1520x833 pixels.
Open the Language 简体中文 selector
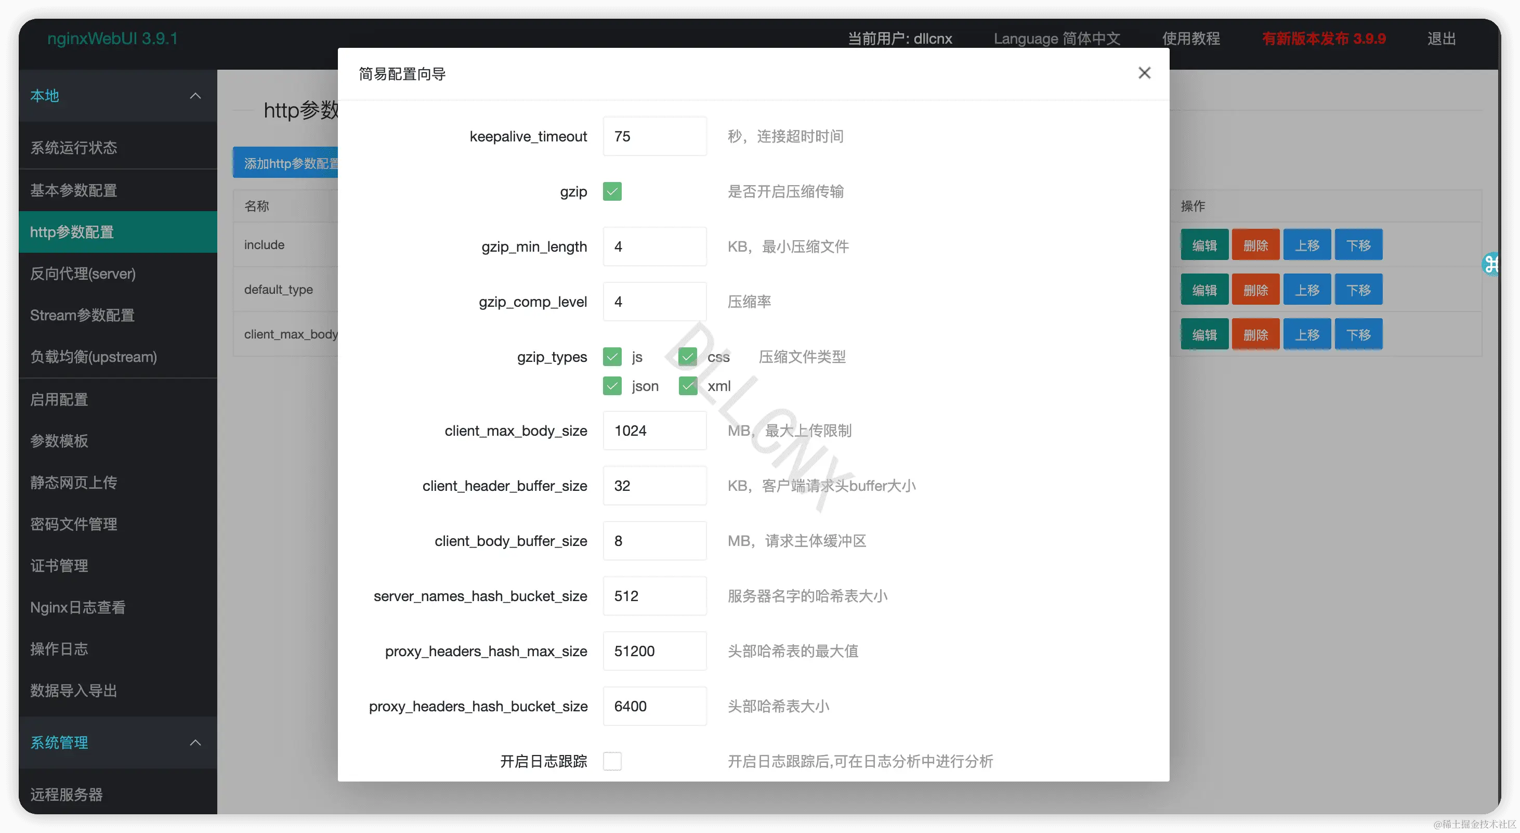[1056, 39]
